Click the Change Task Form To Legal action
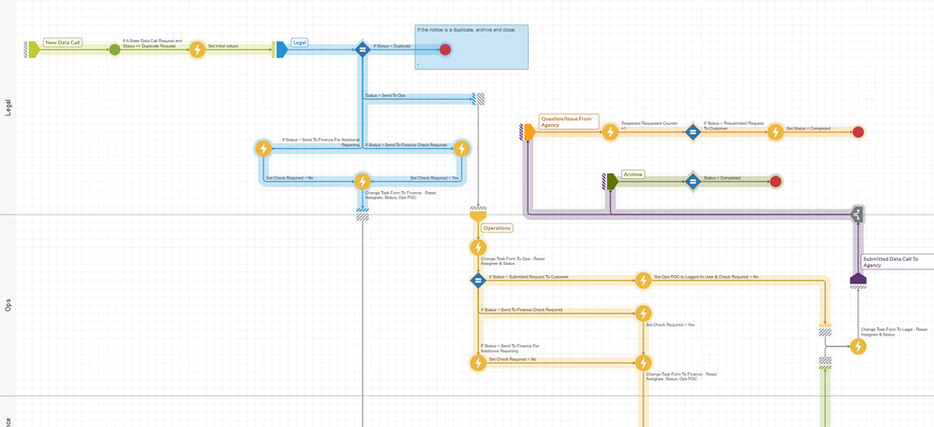The width and height of the screenshot is (934, 427). tap(857, 347)
